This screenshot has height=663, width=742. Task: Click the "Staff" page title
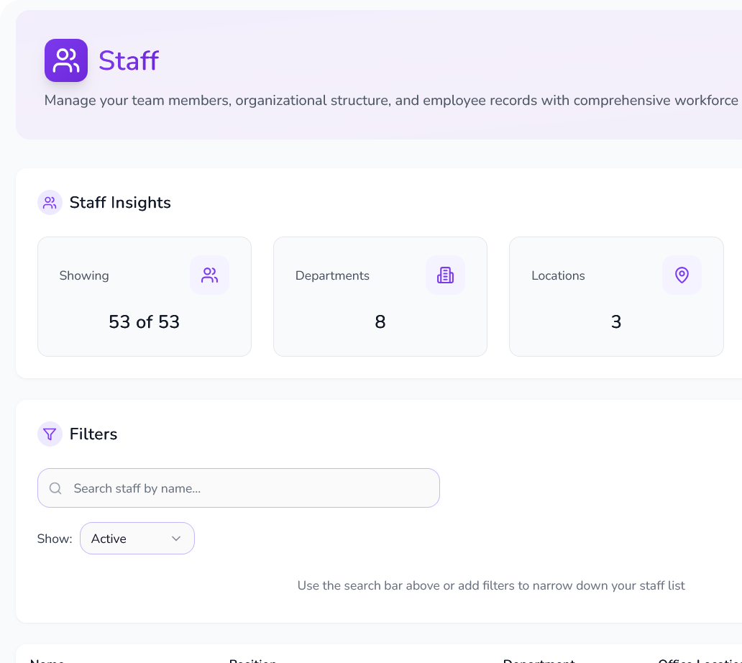(129, 60)
